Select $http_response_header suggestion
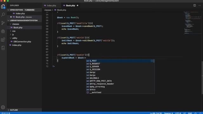203x114 pixels. pos(120,84)
